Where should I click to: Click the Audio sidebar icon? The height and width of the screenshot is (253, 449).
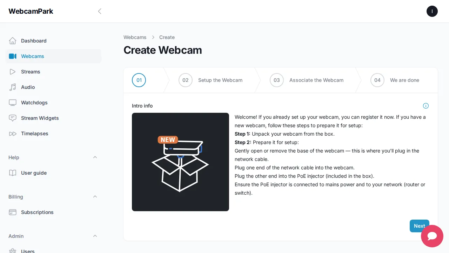click(13, 87)
